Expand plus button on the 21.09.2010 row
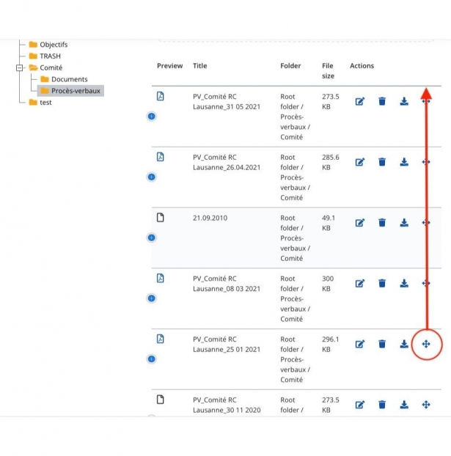This screenshot has height=456, width=451. tap(151, 238)
